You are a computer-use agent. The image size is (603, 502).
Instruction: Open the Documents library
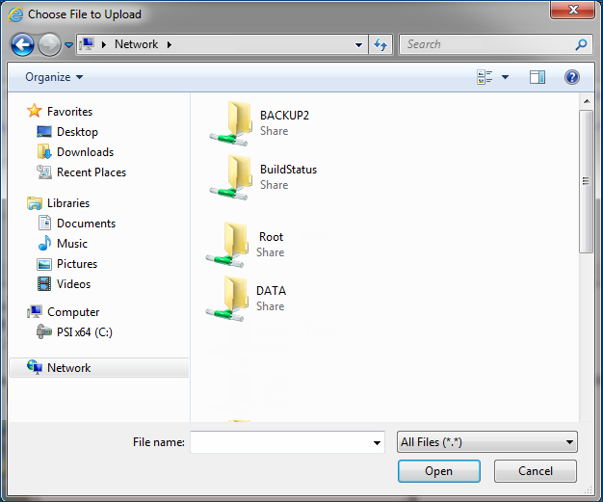[86, 224]
